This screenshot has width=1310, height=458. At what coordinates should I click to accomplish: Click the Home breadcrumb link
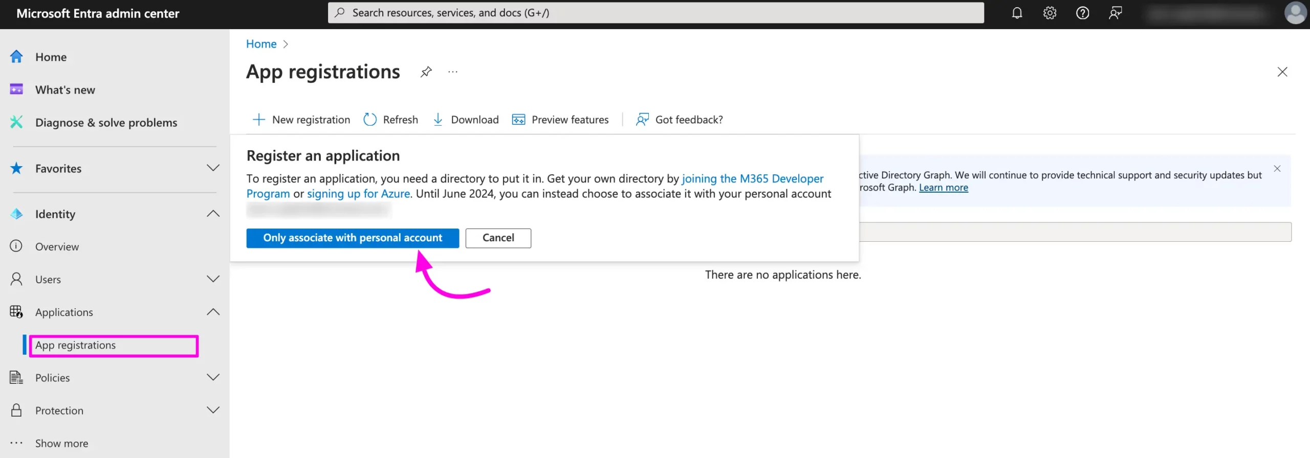pyautogui.click(x=261, y=44)
